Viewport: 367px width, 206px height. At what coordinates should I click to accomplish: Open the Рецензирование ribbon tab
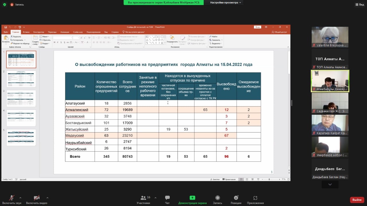click(93, 32)
